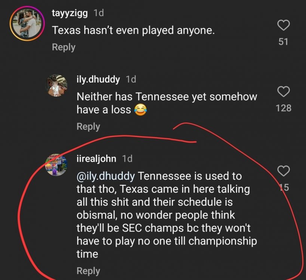Expand replies under tayyzigg's comment
The width and height of the screenshot is (306, 280).
click(x=63, y=47)
